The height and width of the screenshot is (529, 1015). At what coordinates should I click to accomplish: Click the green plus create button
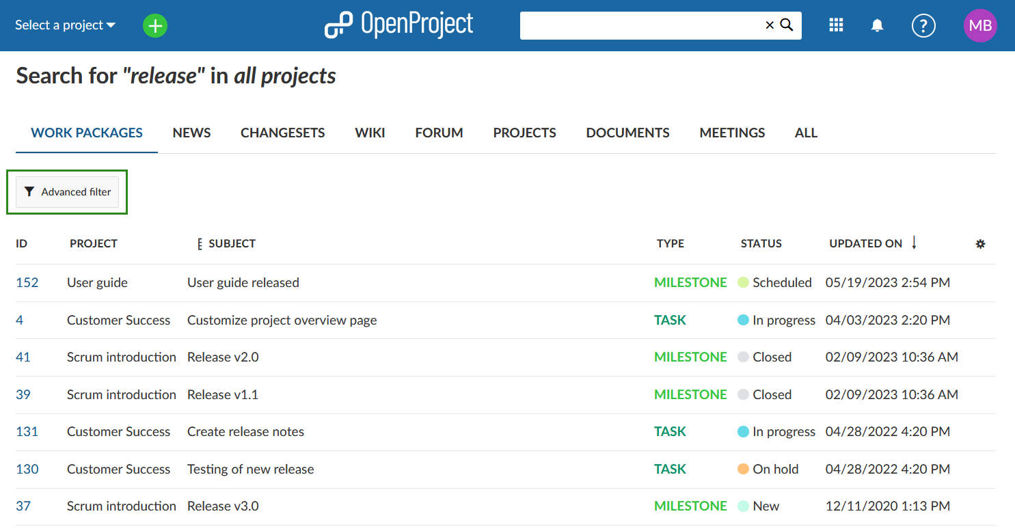coord(155,26)
